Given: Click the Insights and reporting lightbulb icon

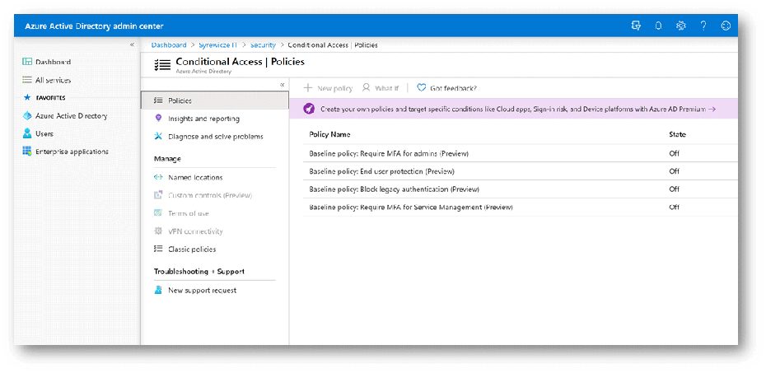Looking at the screenshot, I should (158, 118).
